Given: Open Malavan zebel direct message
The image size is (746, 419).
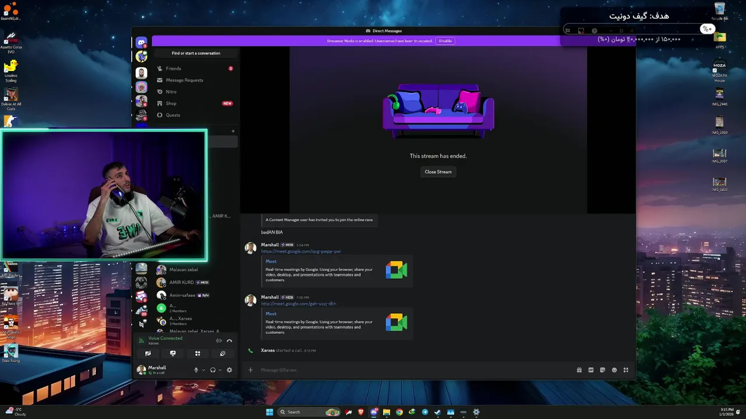Looking at the screenshot, I should (x=196, y=270).
